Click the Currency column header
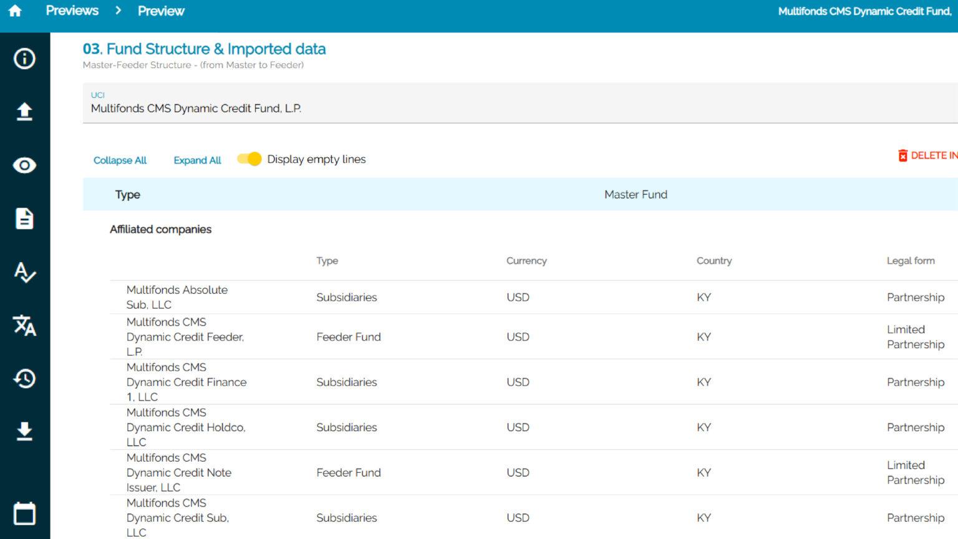958x539 pixels. pos(526,261)
